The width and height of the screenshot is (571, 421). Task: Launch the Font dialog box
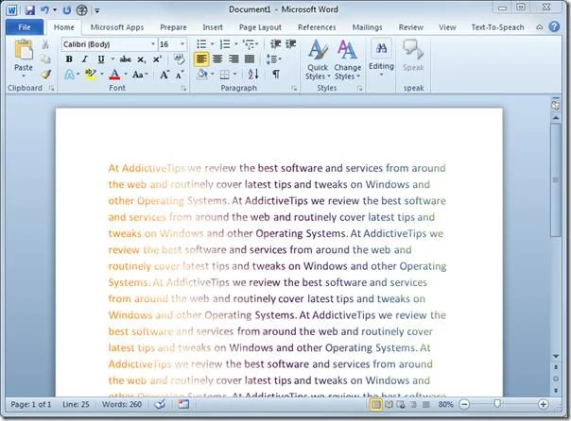pyautogui.click(x=183, y=88)
